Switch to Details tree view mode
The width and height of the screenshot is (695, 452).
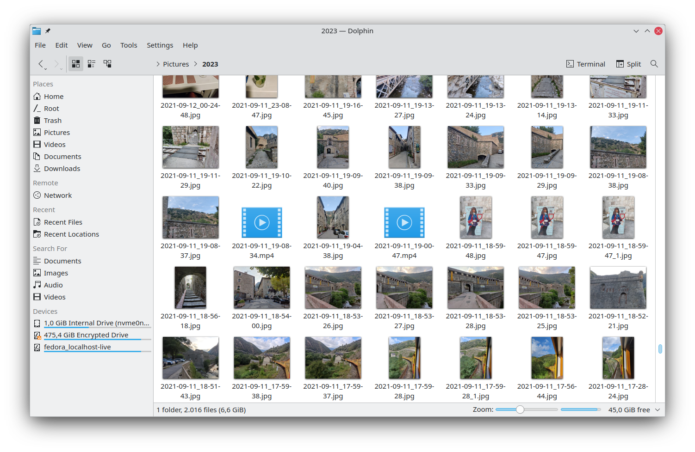click(107, 64)
